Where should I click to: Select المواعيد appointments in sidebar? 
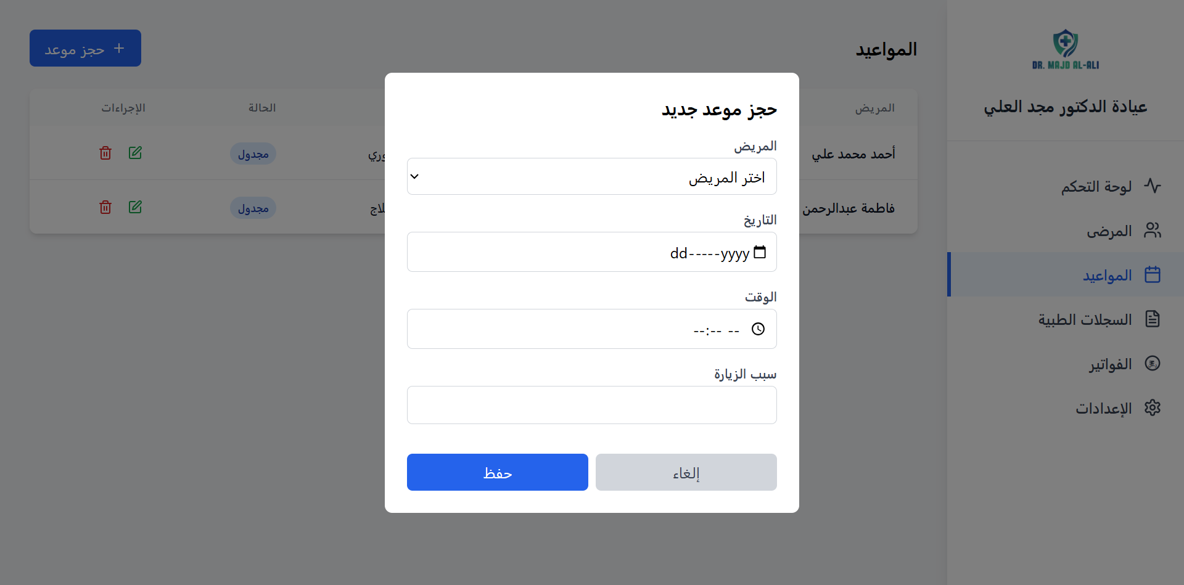click(1108, 275)
